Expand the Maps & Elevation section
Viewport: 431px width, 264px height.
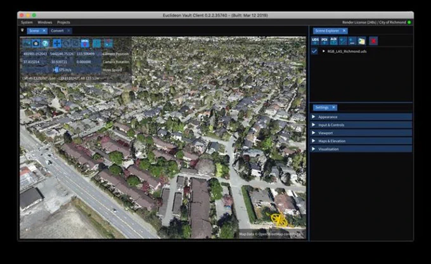[361, 141]
